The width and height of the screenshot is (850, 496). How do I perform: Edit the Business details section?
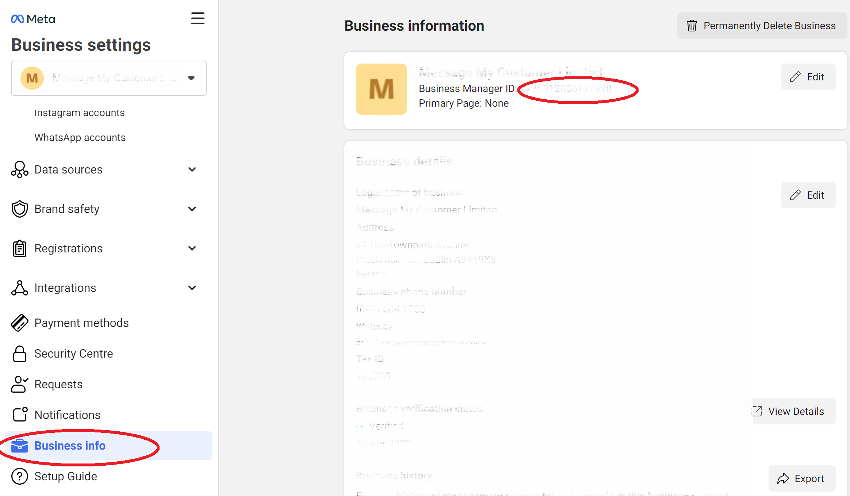pyautogui.click(x=808, y=195)
